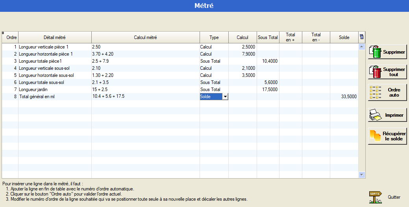409x207 pixels.
Task: Click the sort arrows icon beside Ordre header
Action: 3,33
